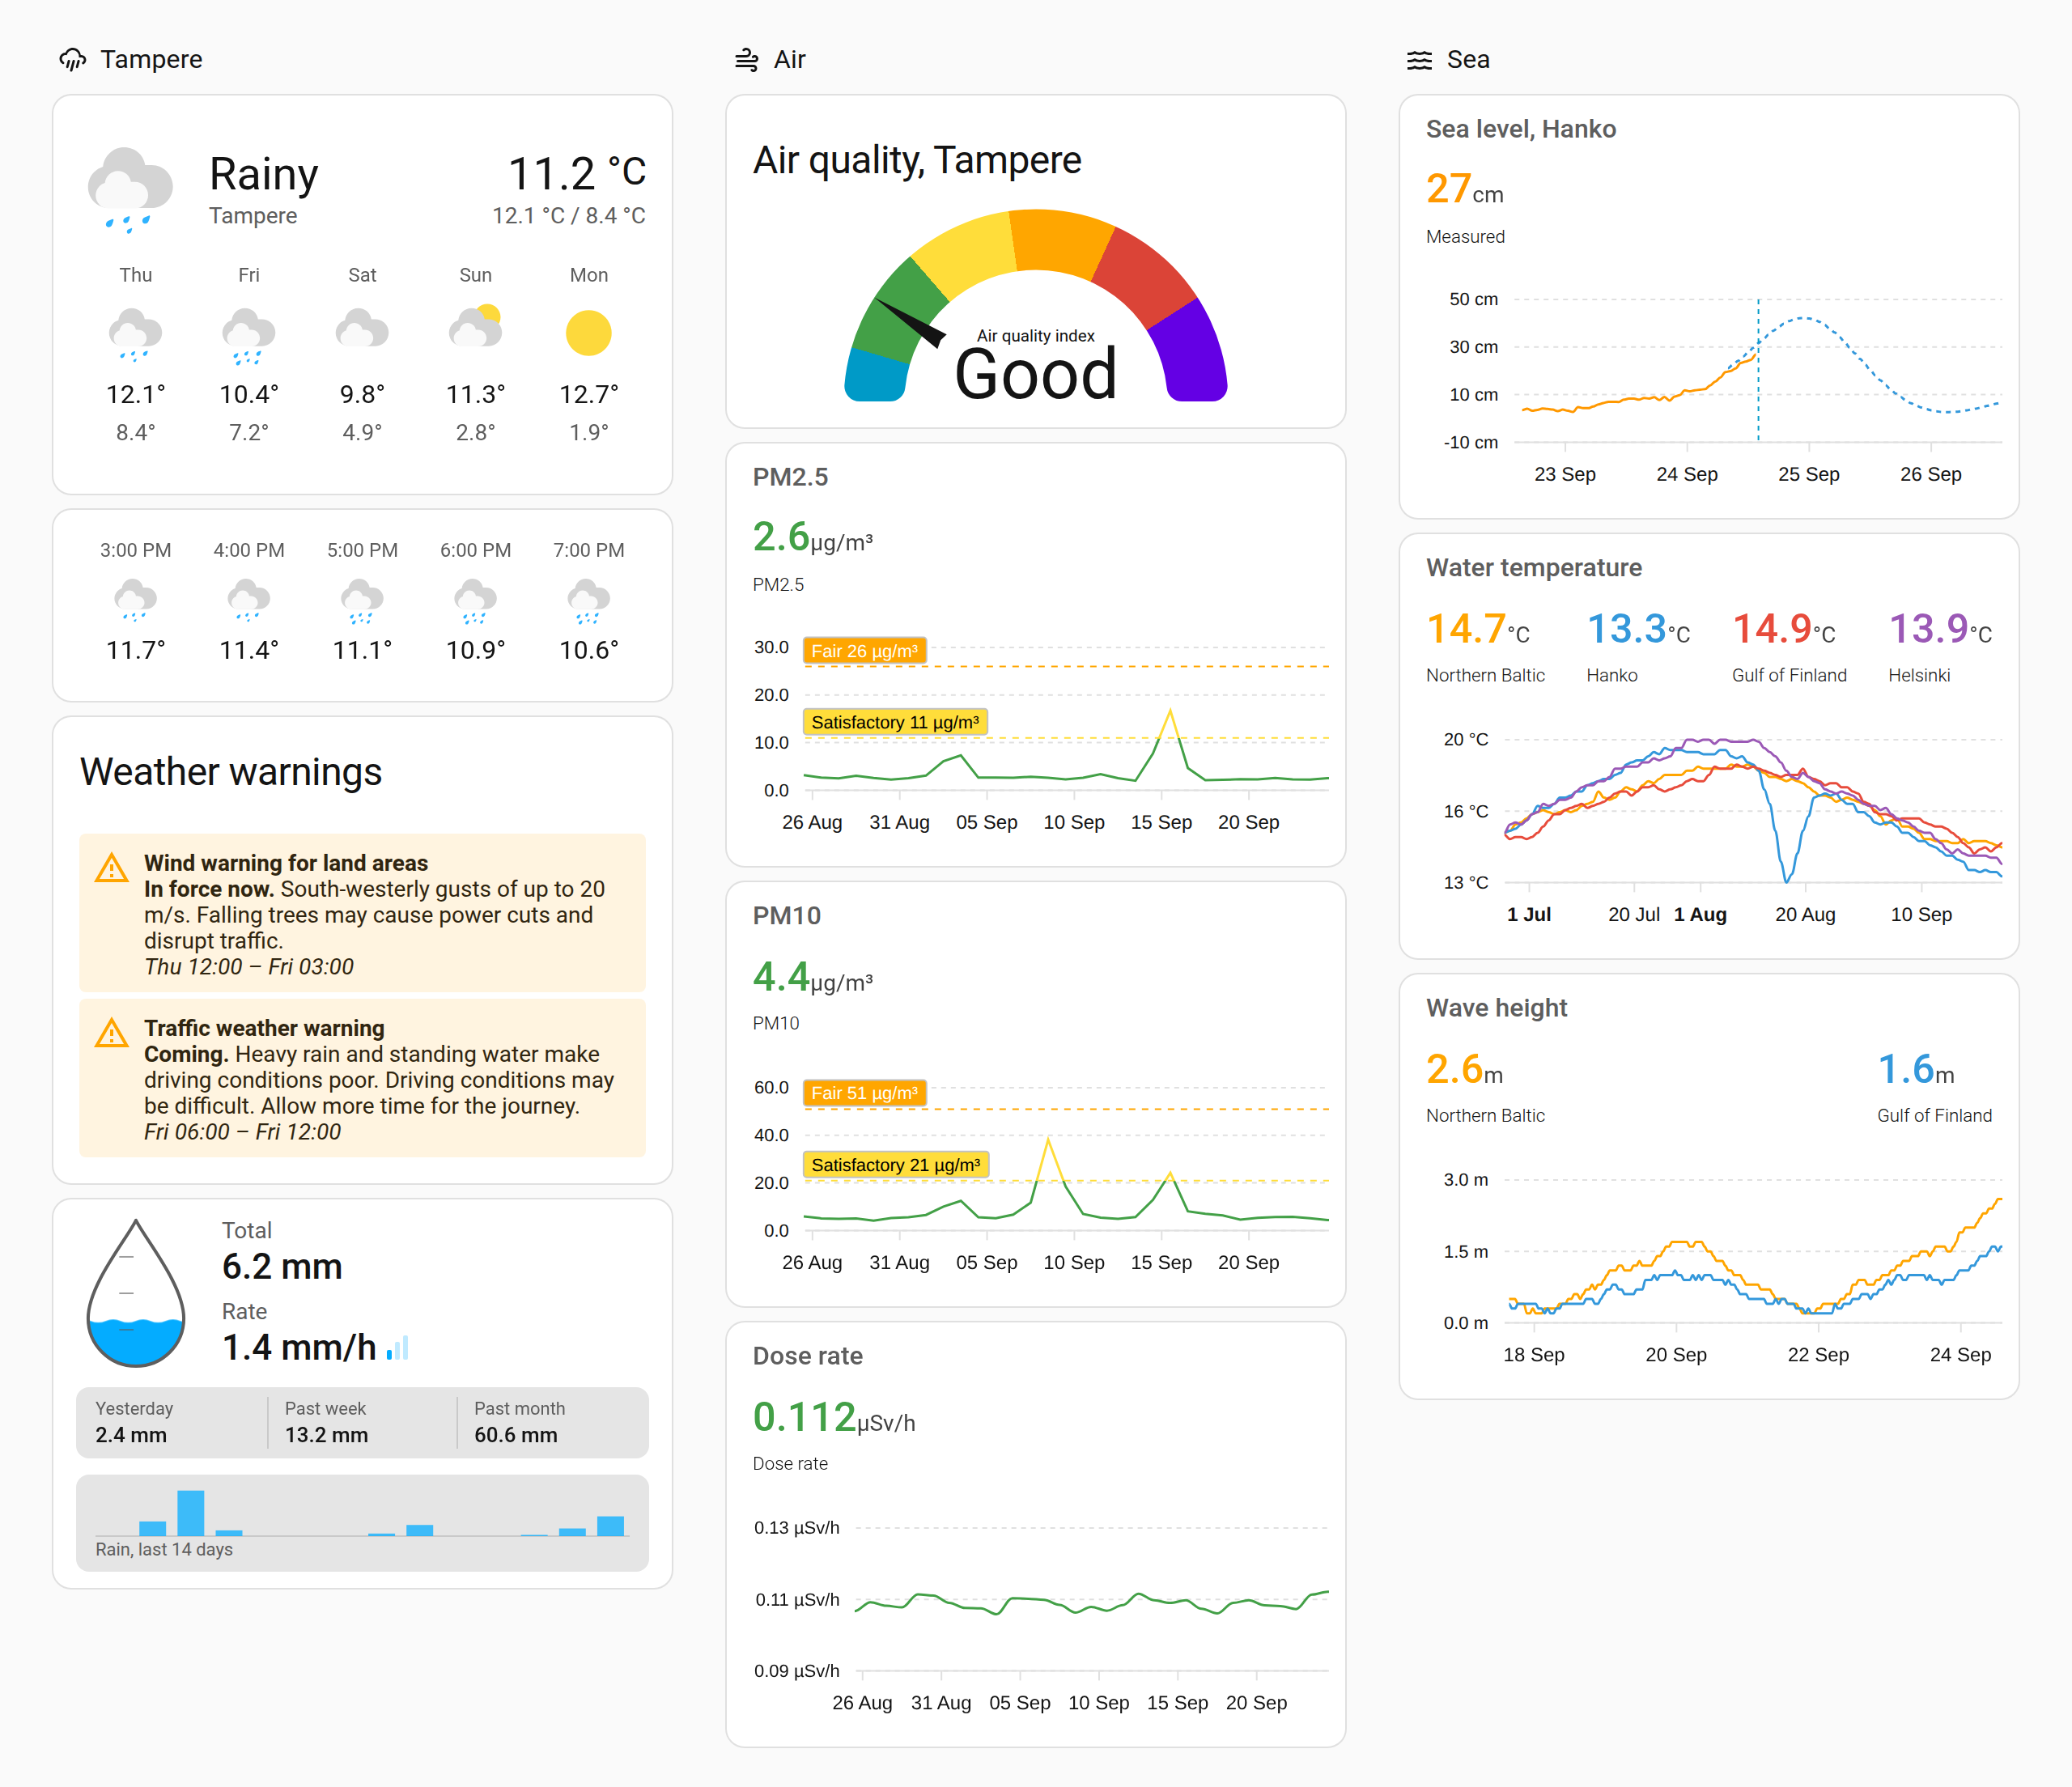Click the Satisfactory 21 µg/m³ threshold label
This screenshot has height=1787, width=2072.
pos(895,1165)
